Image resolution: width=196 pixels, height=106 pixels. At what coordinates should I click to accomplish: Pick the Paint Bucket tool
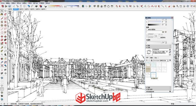(2, 15)
